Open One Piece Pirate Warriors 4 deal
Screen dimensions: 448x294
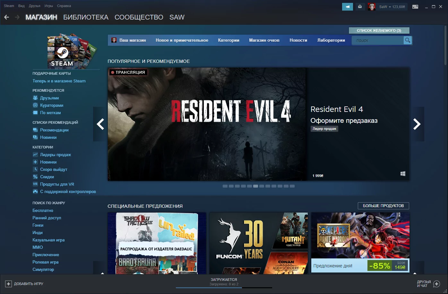click(360, 243)
